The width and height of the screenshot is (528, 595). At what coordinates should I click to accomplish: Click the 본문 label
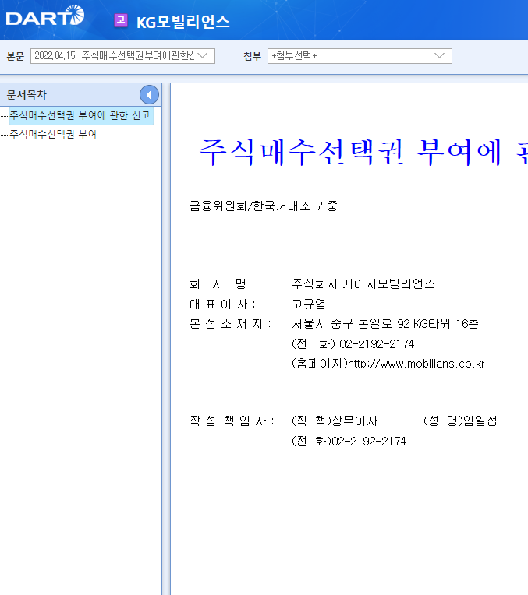[x=15, y=56]
